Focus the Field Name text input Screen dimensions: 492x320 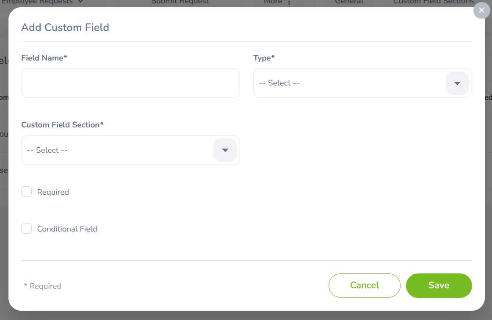click(x=130, y=83)
